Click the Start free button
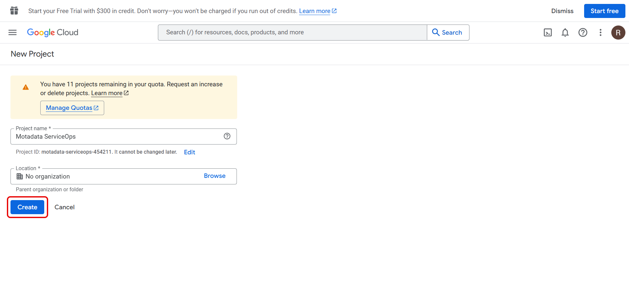629x291 pixels. click(x=604, y=11)
